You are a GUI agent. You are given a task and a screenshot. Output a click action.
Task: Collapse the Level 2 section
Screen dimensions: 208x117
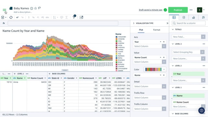coord(173,66)
